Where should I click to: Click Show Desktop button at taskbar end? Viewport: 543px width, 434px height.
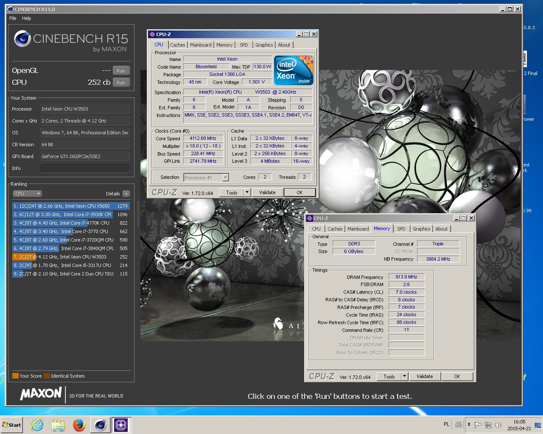(538, 425)
